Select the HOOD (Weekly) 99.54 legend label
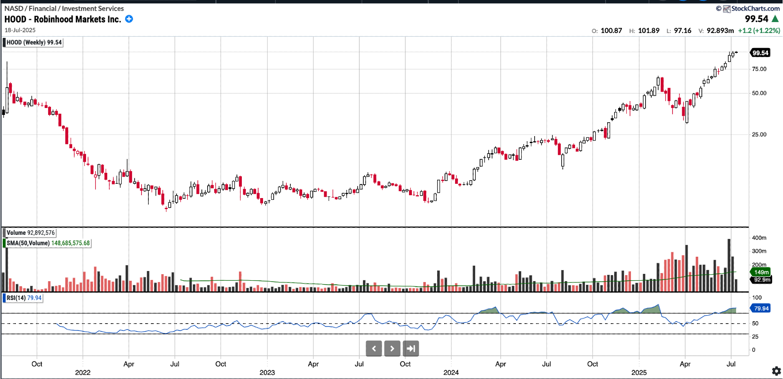Image resolution: width=783 pixels, height=379 pixels. pyautogui.click(x=33, y=42)
